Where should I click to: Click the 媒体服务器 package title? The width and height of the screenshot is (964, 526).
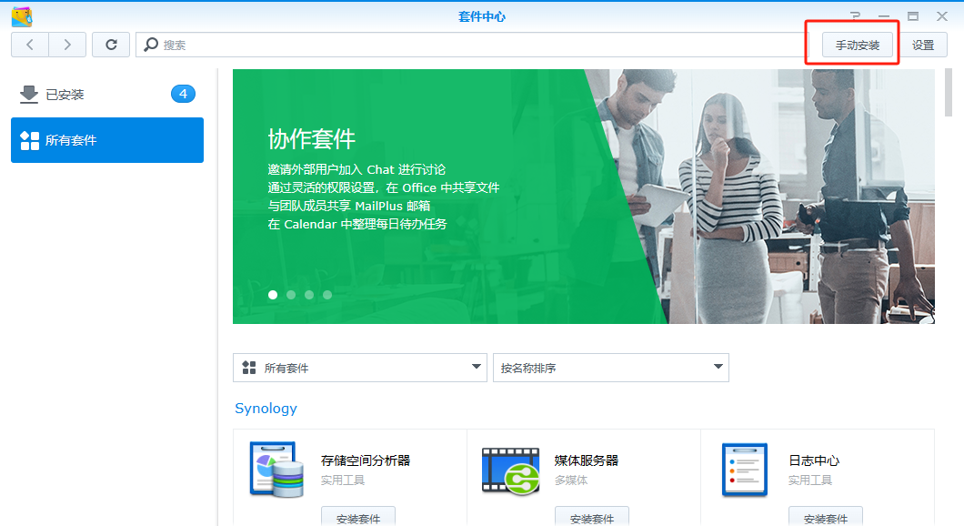586,460
